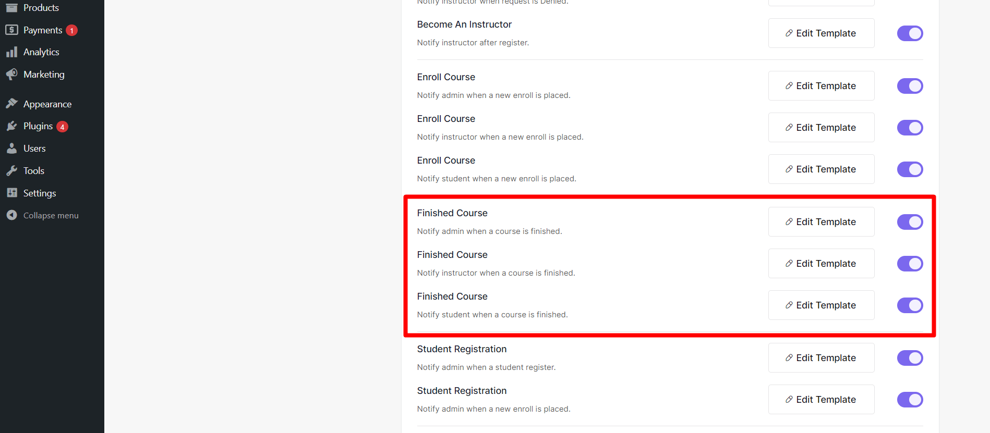Disable the Become An Instructor notification

[910, 33]
